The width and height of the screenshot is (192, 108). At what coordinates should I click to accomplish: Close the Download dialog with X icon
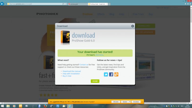click(133, 26)
